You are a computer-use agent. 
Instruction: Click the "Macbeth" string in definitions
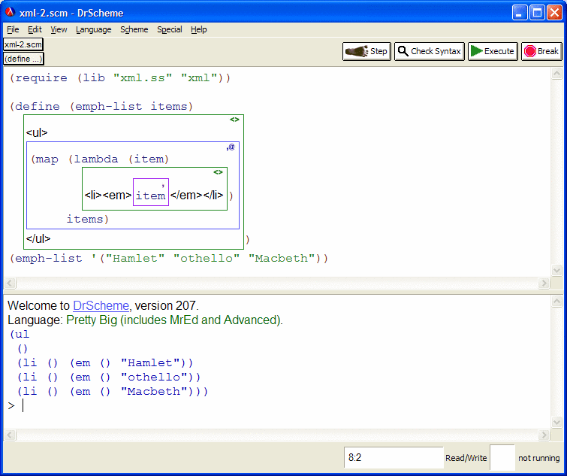[x=282, y=258]
